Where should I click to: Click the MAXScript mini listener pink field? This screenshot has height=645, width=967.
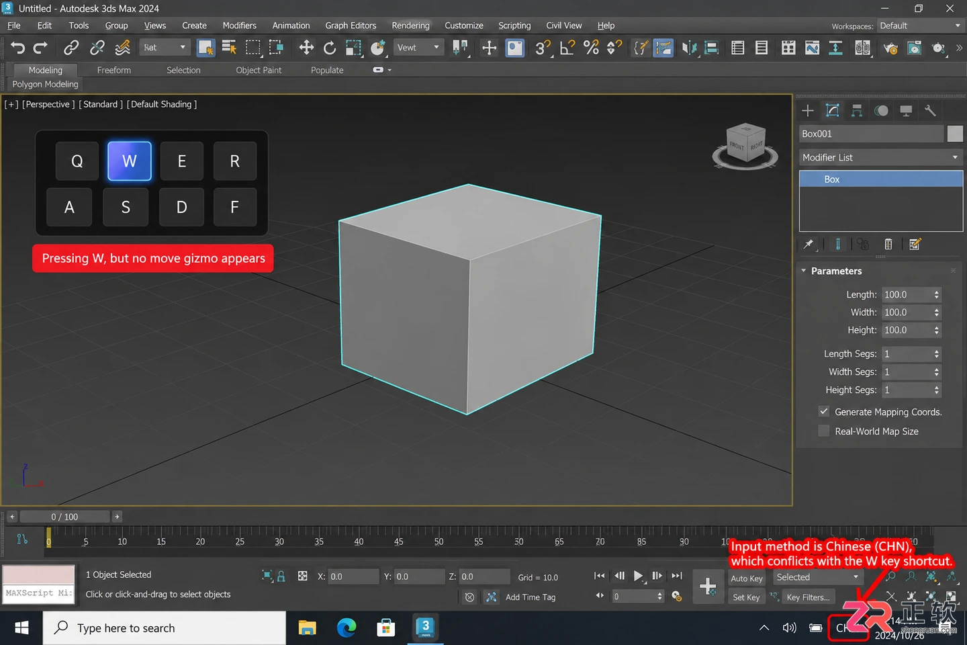pyautogui.click(x=38, y=575)
